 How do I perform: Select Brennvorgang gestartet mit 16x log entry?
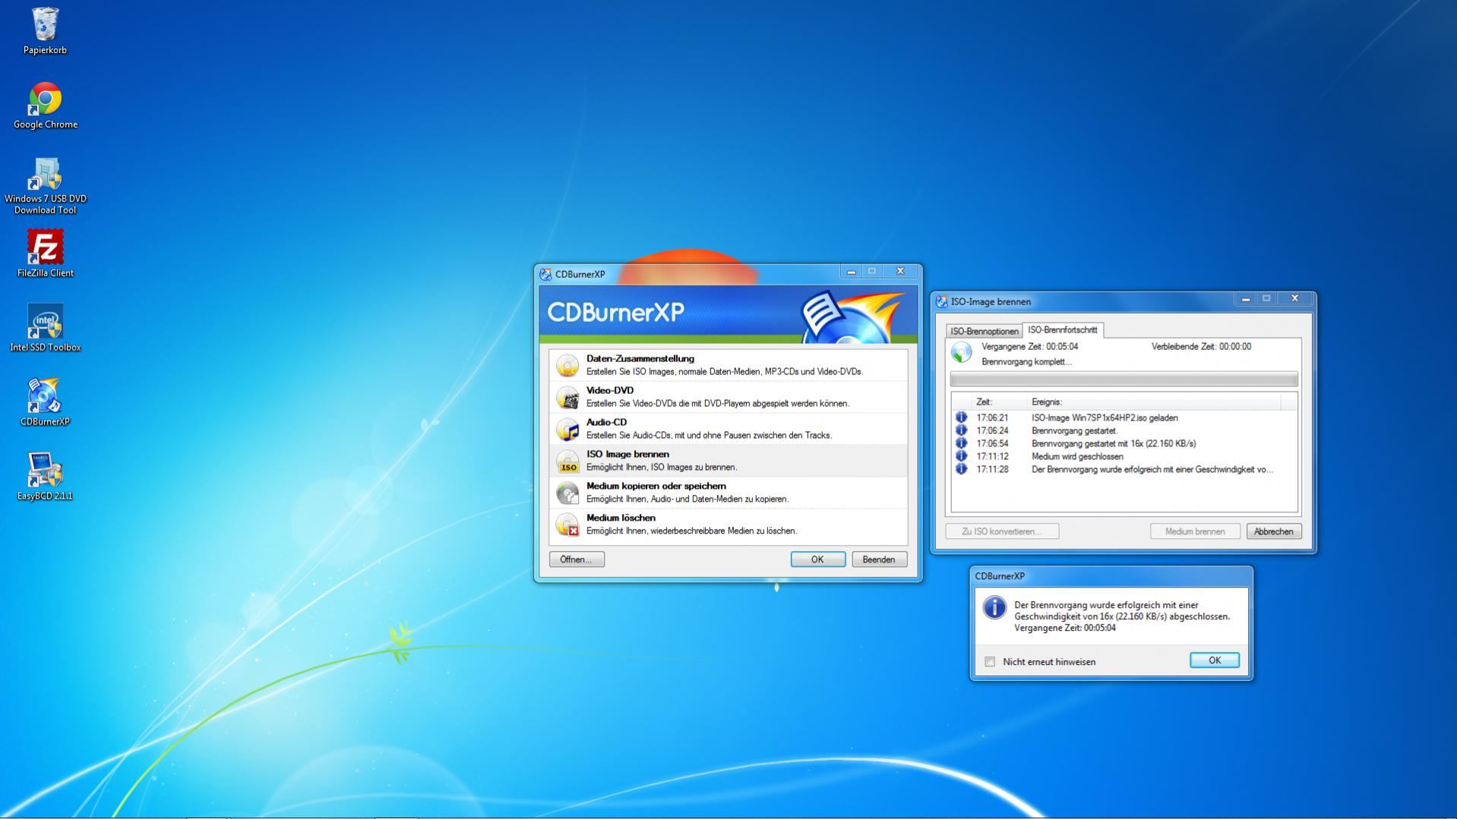[1124, 443]
